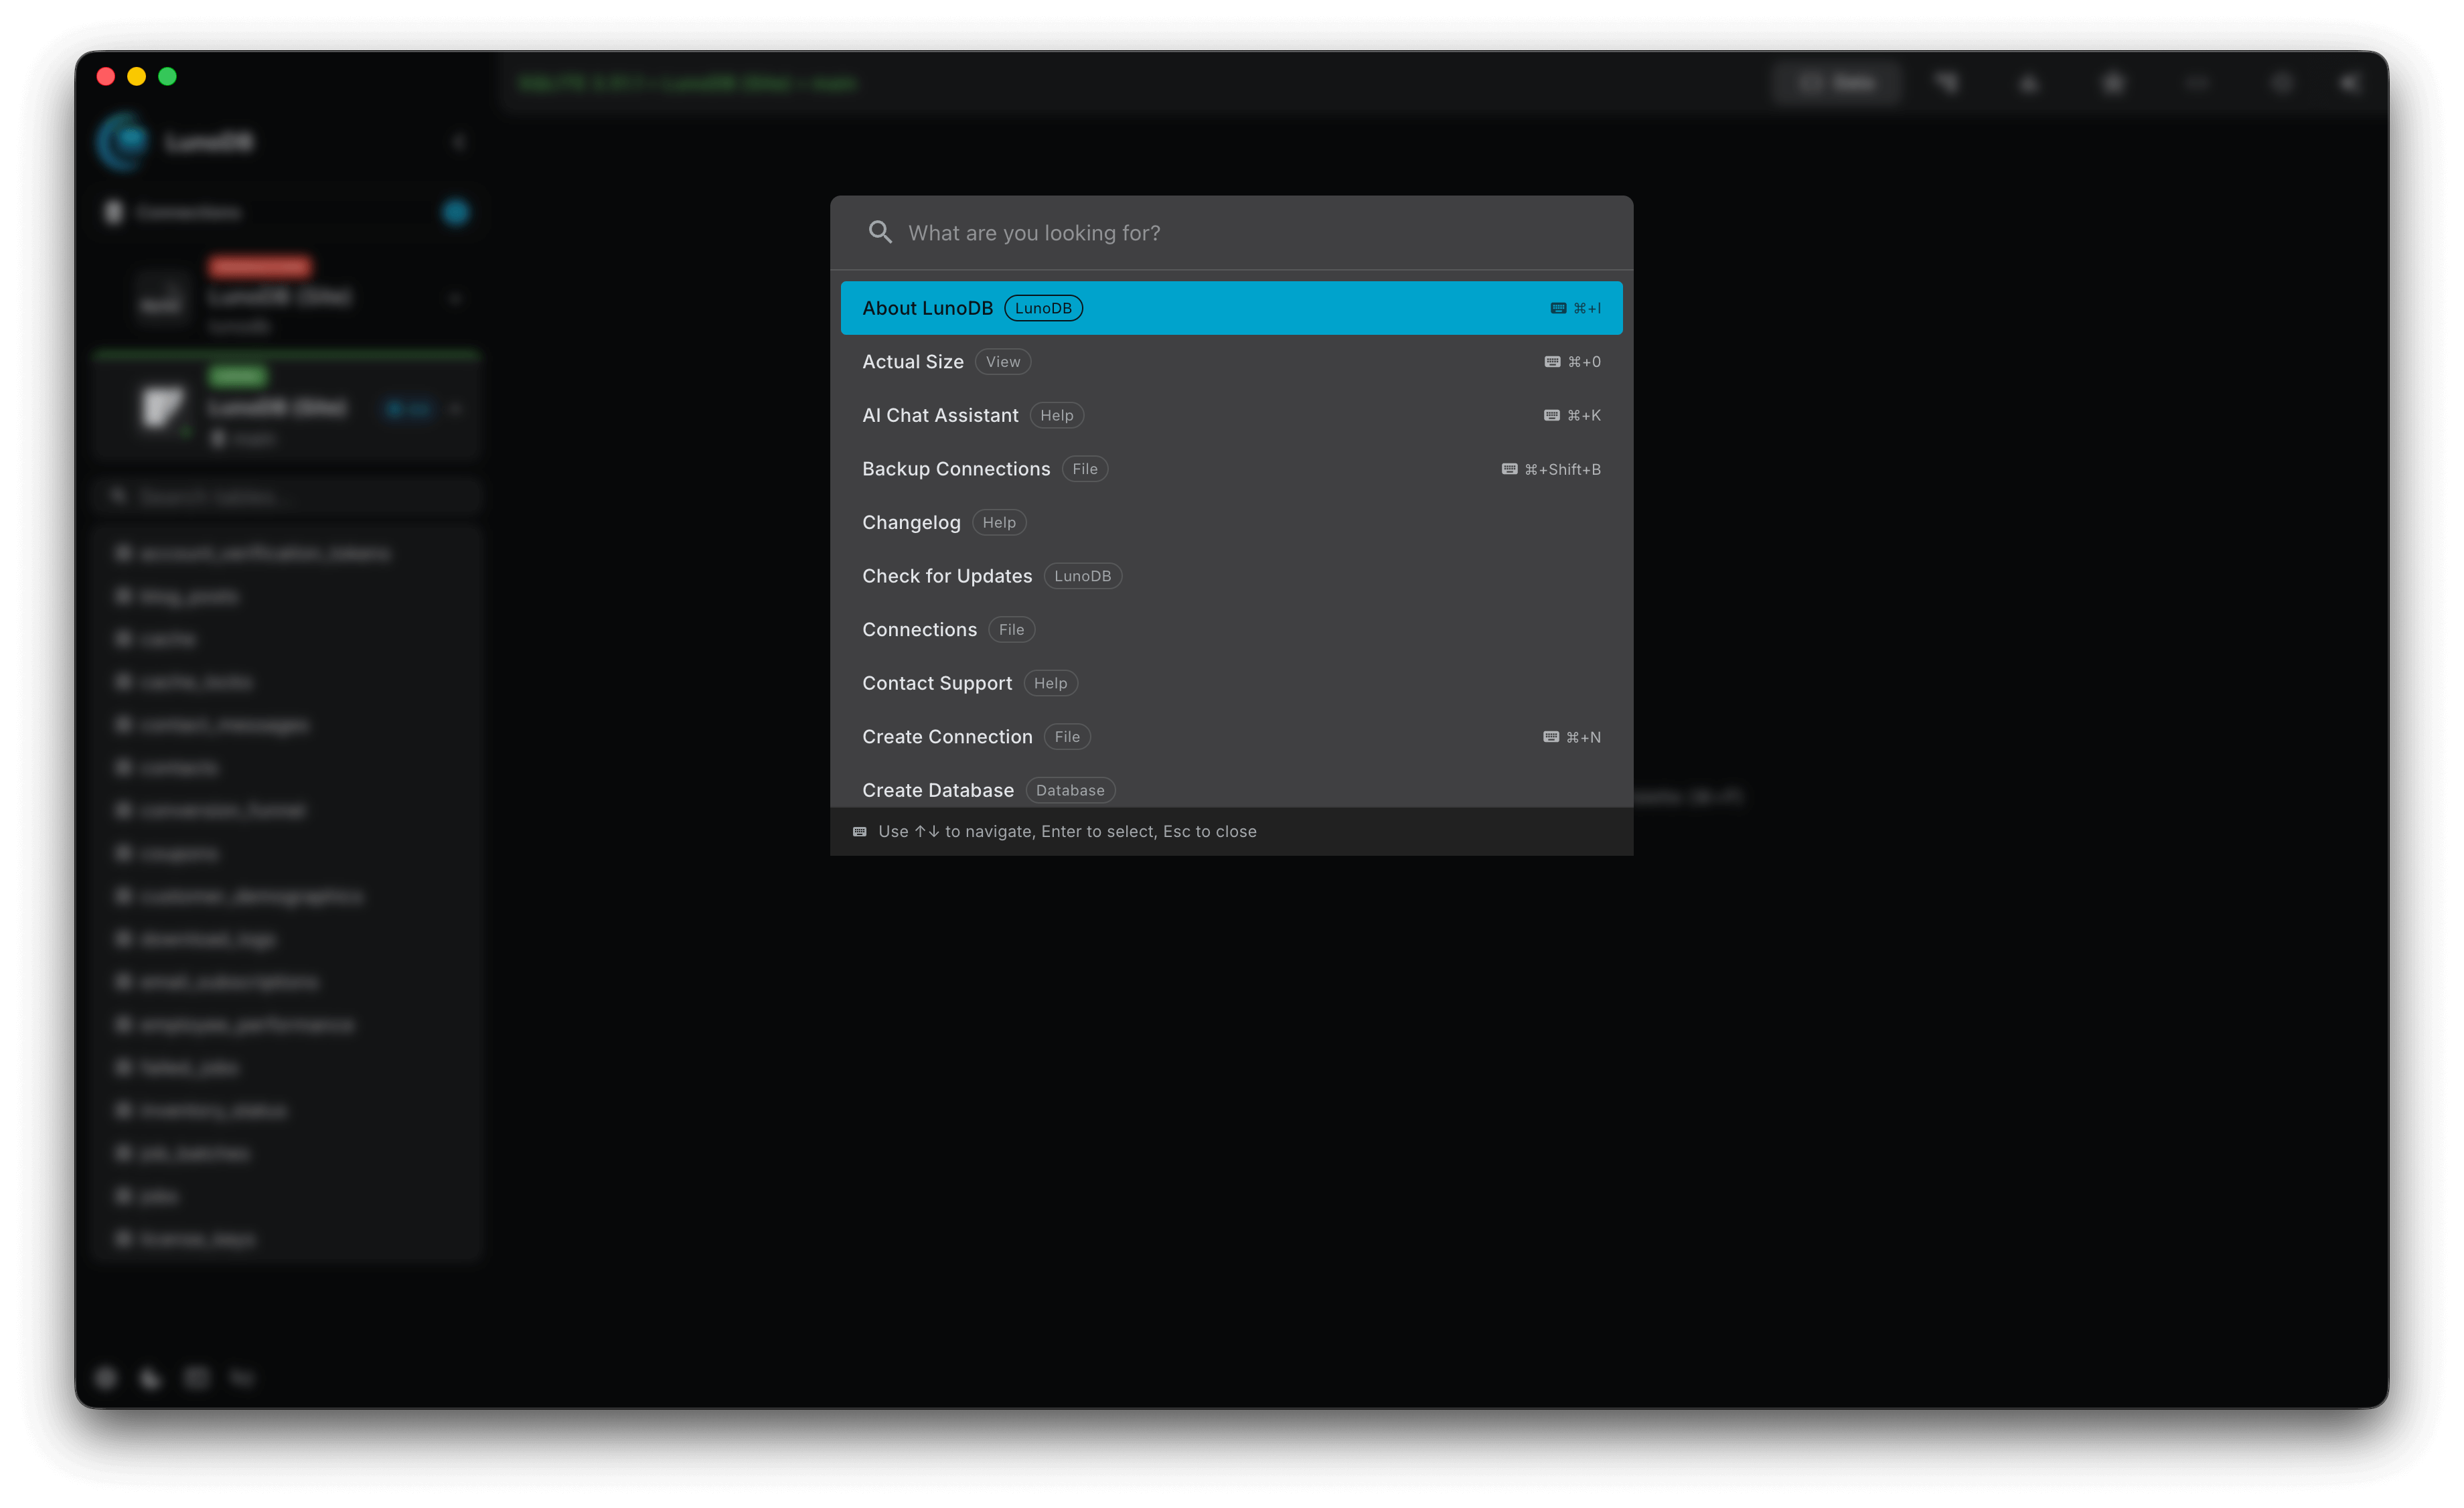
Task: Click the settings icon at the sidebar bottom-left
Action: pos(106,1377)
